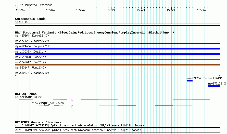This screenshot has height=134, width=227.
Task: Click the 15550k ruler tick label
Action: pos(171,10)
